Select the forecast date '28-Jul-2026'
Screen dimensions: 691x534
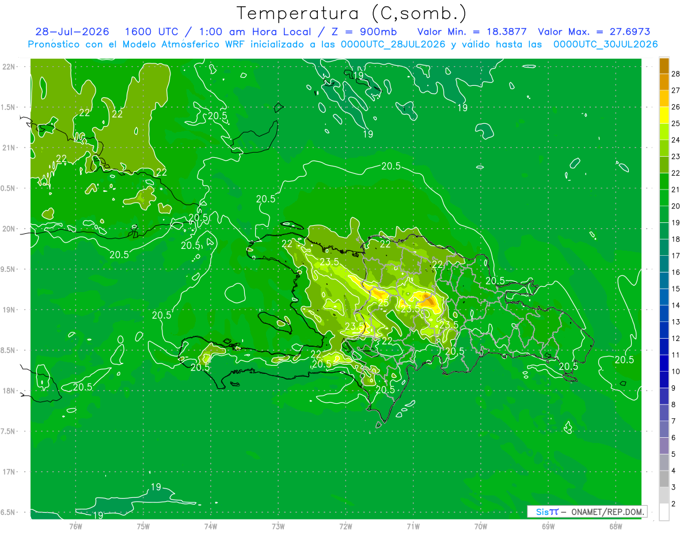click(x=72, y=32)
